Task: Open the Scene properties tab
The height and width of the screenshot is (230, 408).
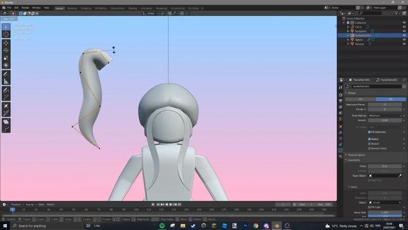Action: coord(340,113)
